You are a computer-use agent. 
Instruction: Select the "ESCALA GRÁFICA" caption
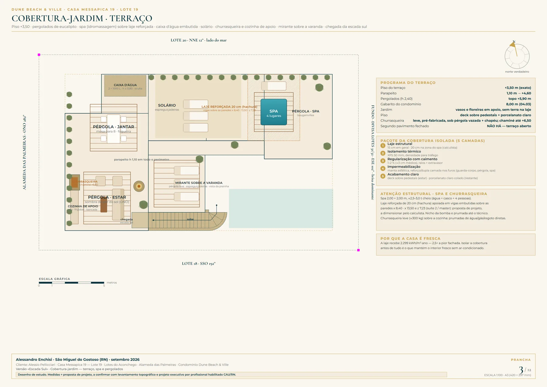(54, 279)
